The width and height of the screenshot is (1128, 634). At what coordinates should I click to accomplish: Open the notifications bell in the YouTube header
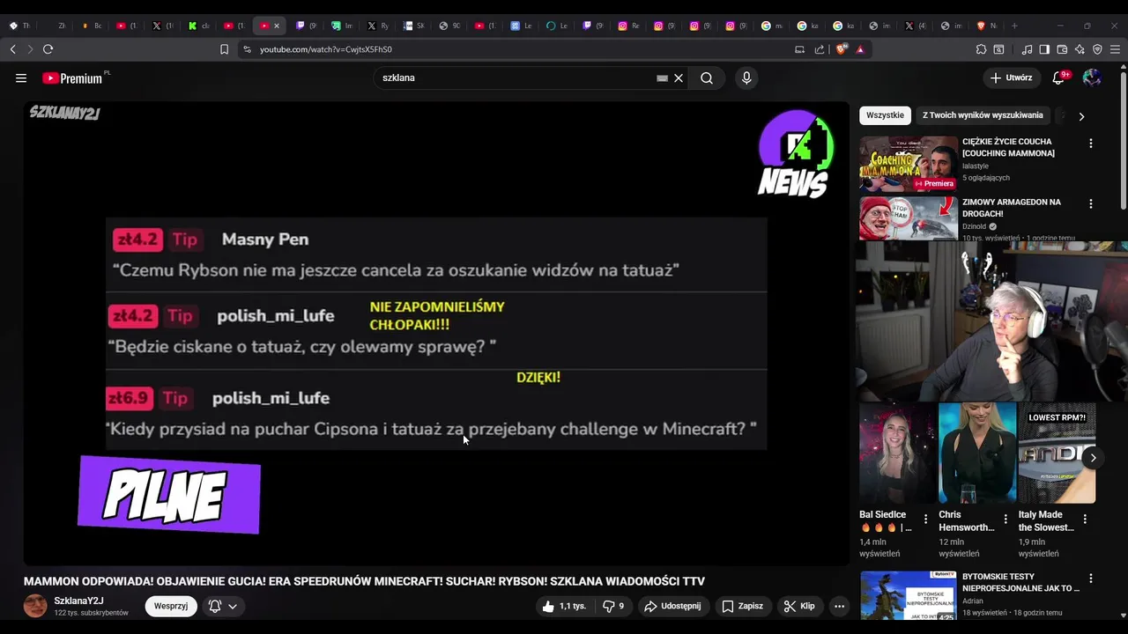[x=1059, y=78]
